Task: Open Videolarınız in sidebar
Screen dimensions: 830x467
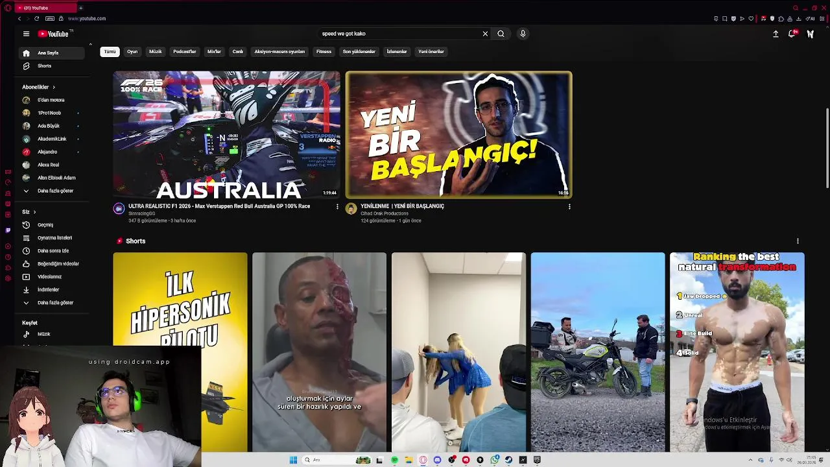Action: click(x=51, y=277)
